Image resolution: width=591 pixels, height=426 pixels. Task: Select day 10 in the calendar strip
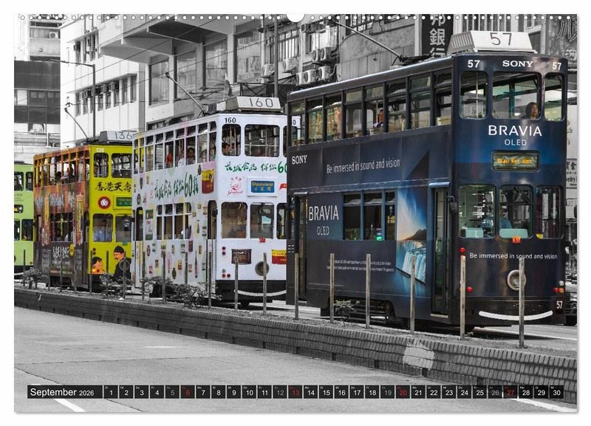249,392
